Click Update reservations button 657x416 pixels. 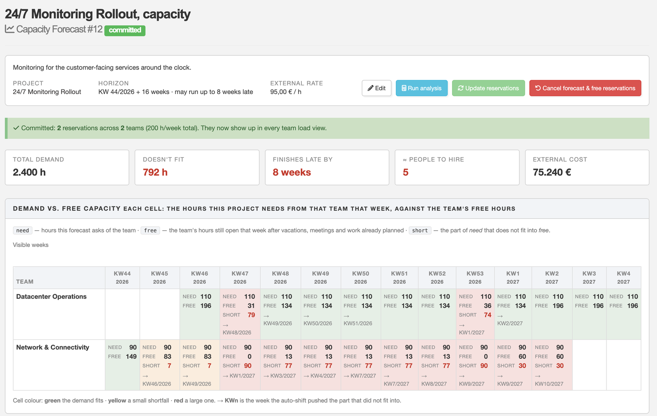[488, 88]
